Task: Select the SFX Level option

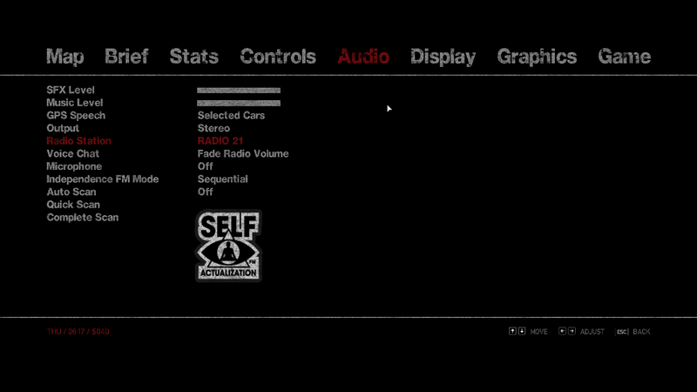Action: (71, 90)
